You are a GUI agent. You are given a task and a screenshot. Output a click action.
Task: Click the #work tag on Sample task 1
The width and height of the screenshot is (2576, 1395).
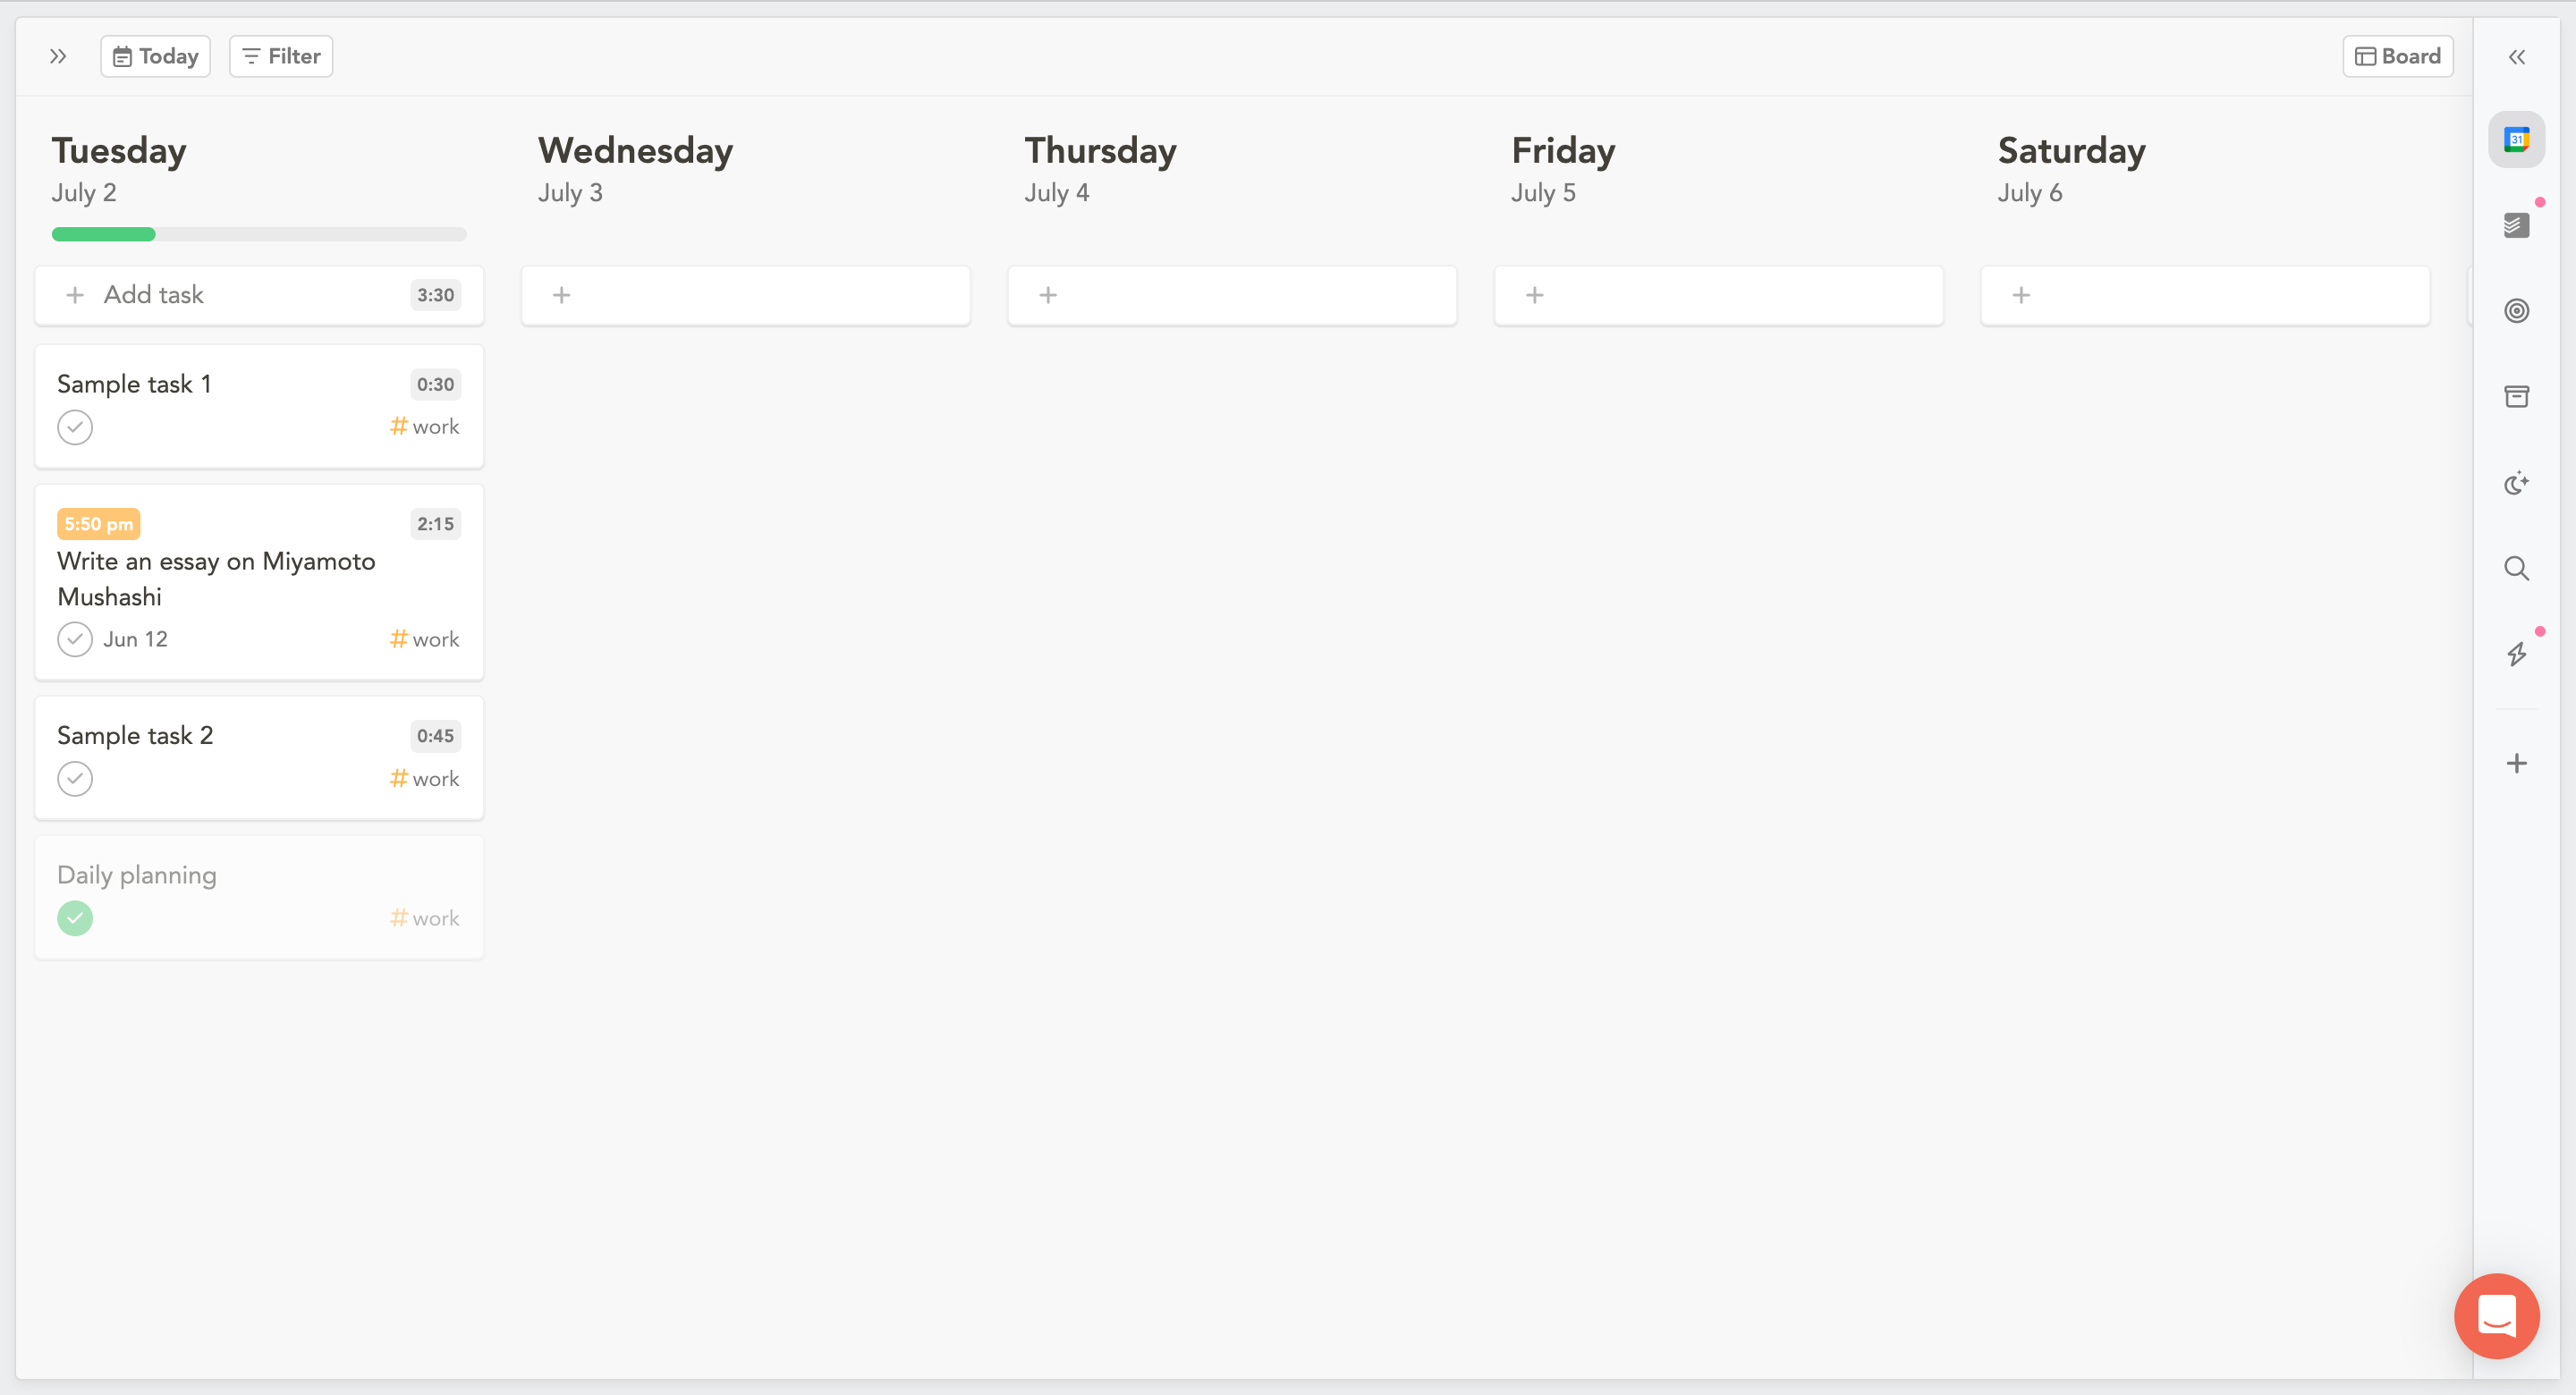coord(425,427)
